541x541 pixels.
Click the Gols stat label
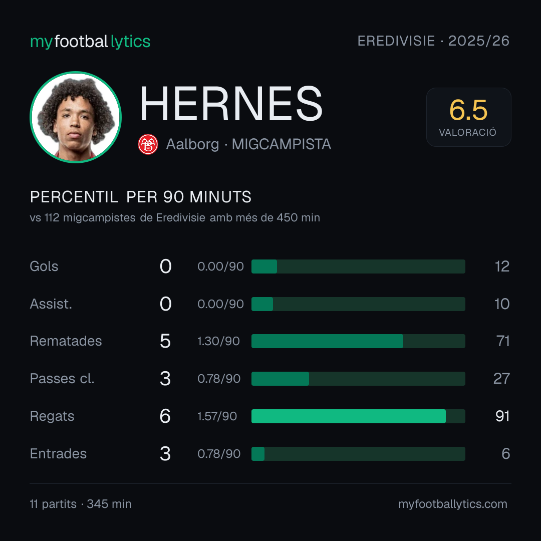point(44,266)
